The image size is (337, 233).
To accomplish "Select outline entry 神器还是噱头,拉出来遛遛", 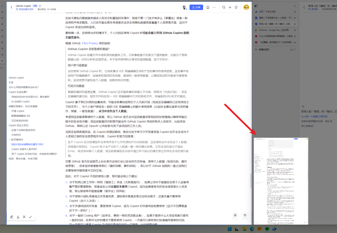I will 23,106.
